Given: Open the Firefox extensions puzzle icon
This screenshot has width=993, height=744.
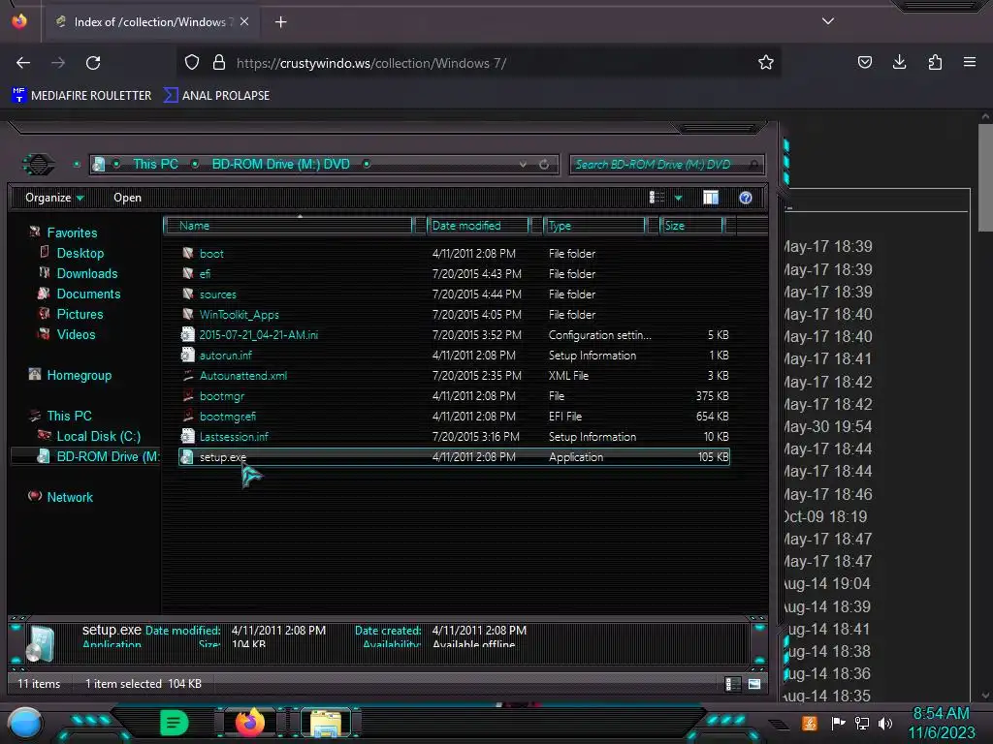Looking at the screenshot, I should click(935, 62).
